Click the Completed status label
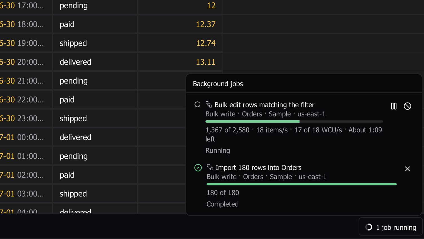The width and height of the screenshot is (424, 239). 222,204
